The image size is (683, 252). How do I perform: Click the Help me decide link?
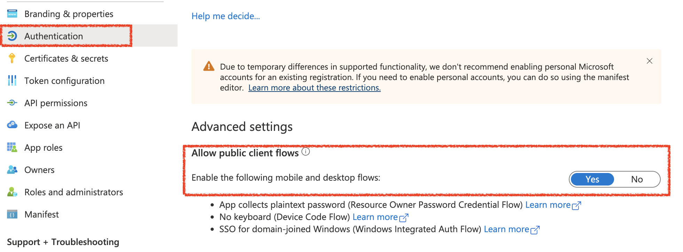click(226, 16)
